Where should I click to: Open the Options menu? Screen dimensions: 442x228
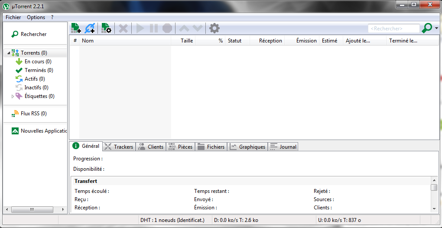(36, 17)
